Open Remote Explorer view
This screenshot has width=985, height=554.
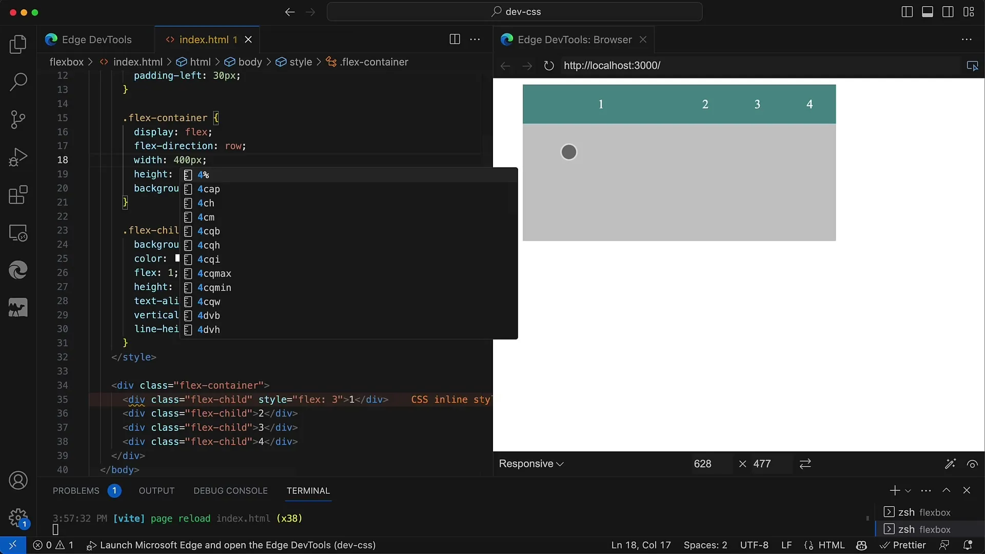point(18,233)
